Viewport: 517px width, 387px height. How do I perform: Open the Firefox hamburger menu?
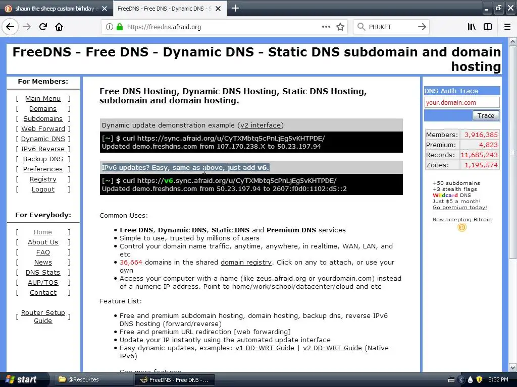507,27
